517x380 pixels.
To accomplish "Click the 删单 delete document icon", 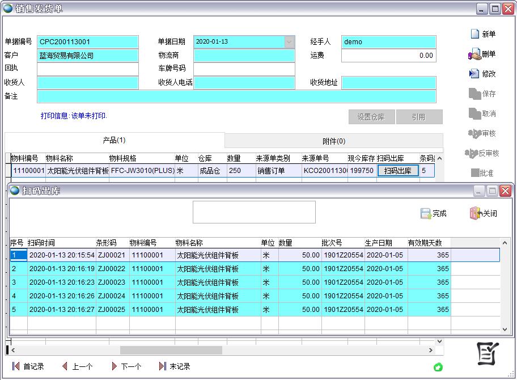I will click(x=474, y=54).
